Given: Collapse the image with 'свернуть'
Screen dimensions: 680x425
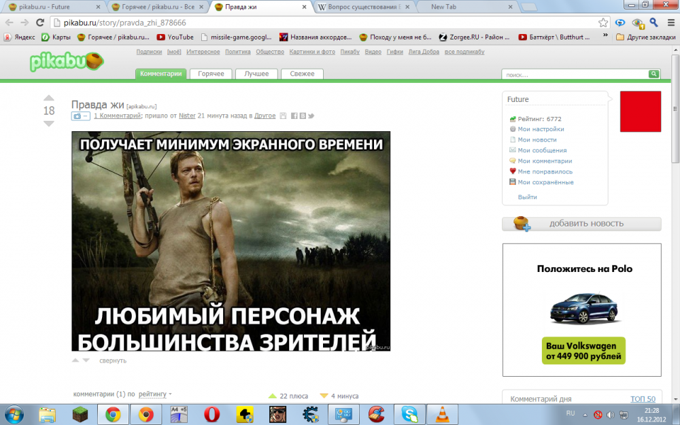Looking at the screenshot, I should point(113,360).
